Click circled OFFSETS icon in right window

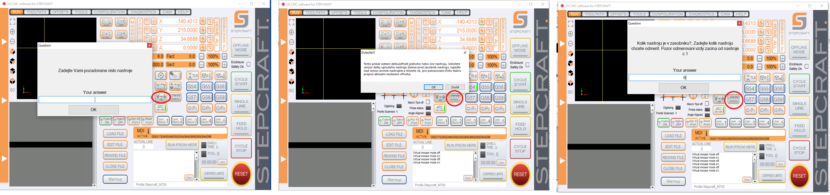733,100
